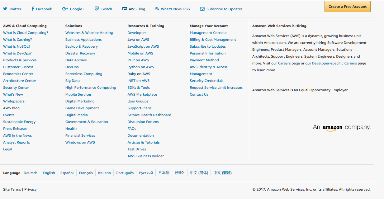Open the Press Releases link
Screen dimensions: 384x199
pos(15,129)
